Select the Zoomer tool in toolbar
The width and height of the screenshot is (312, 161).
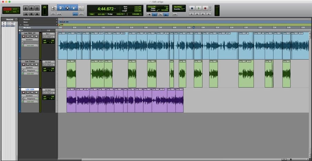pos(53,8)
